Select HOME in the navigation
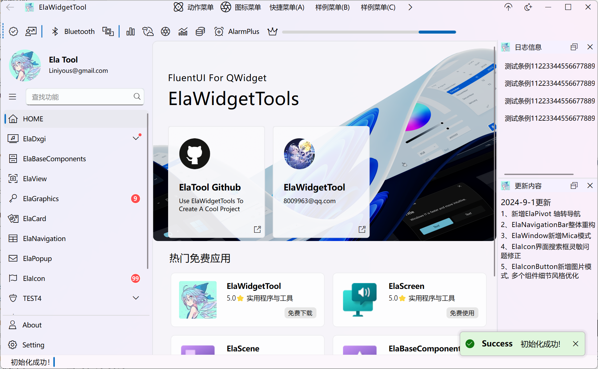Viewport: 598px width, 369px height. 76,119
